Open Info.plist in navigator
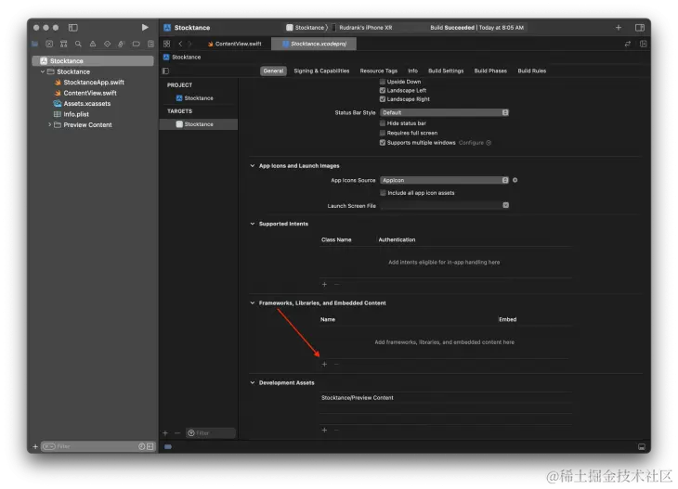 (x=76, y=114)
